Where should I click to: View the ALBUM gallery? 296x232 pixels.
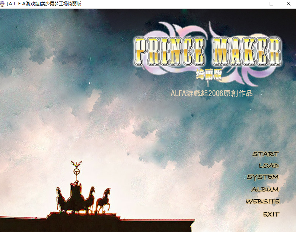265,189
